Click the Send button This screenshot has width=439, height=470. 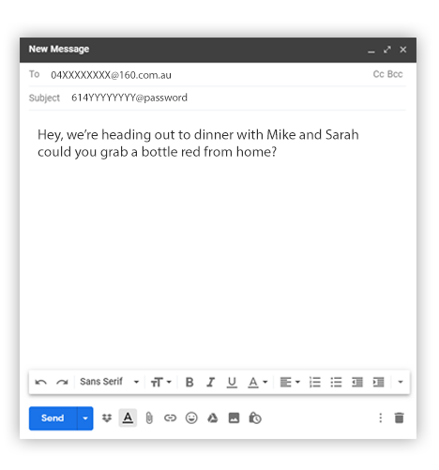pyautogui.click(x=53, y=418)
